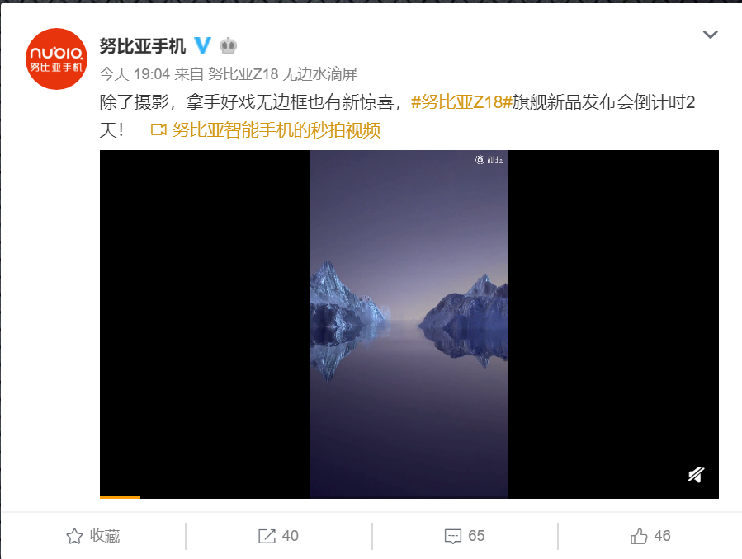Seek on the orange video progress bar
The width and height of the screenshot is (742, 559).
click(120, 497)
